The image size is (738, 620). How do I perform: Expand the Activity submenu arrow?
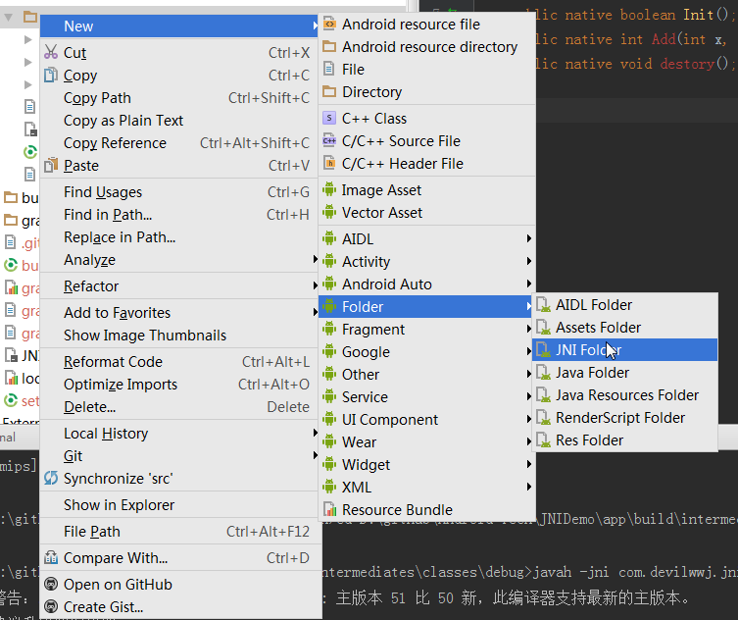(529, 262)
